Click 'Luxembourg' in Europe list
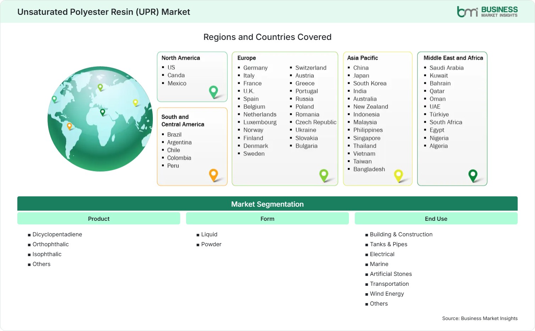This screenshot has width=535, height=331. (260, 122)
